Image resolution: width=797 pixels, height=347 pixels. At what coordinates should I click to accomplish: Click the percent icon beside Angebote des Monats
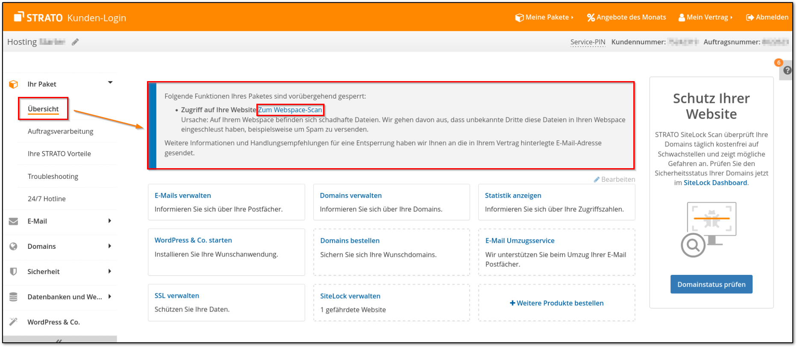591,17
